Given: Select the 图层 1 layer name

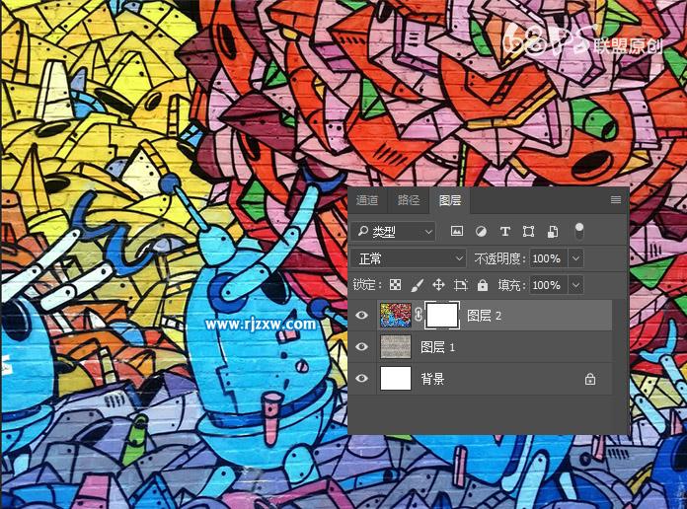Looking at the screenshot, I should click(x=437, y=347).
